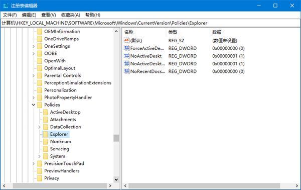This screenshot has width=301, height=190.
Task: Open the 查看(V) menu
Action: tap(49, 15)
